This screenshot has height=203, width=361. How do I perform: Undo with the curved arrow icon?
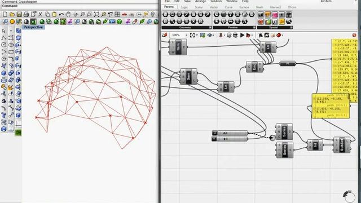click(61, 14)
